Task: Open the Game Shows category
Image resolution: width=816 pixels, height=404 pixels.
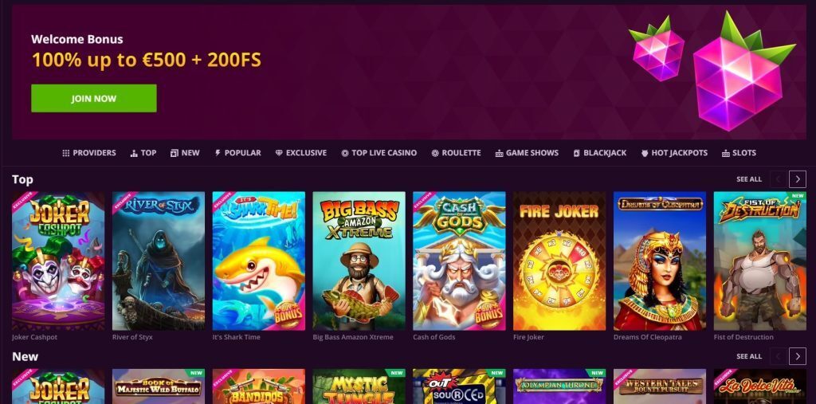Action: tap(527, 153)
